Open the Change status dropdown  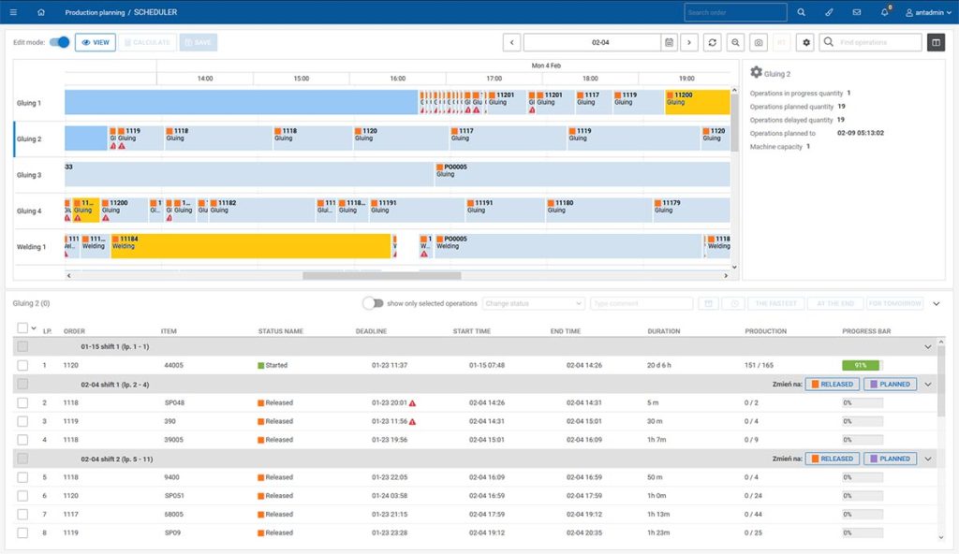[533, 303]
